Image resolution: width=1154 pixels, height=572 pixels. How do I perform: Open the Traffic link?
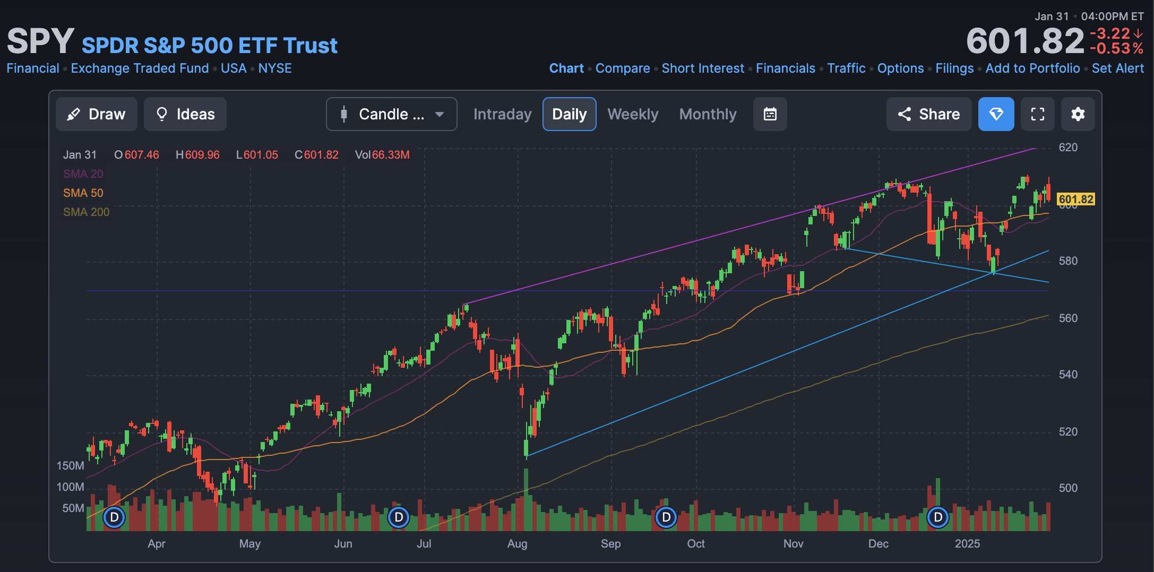coord(846,68)
